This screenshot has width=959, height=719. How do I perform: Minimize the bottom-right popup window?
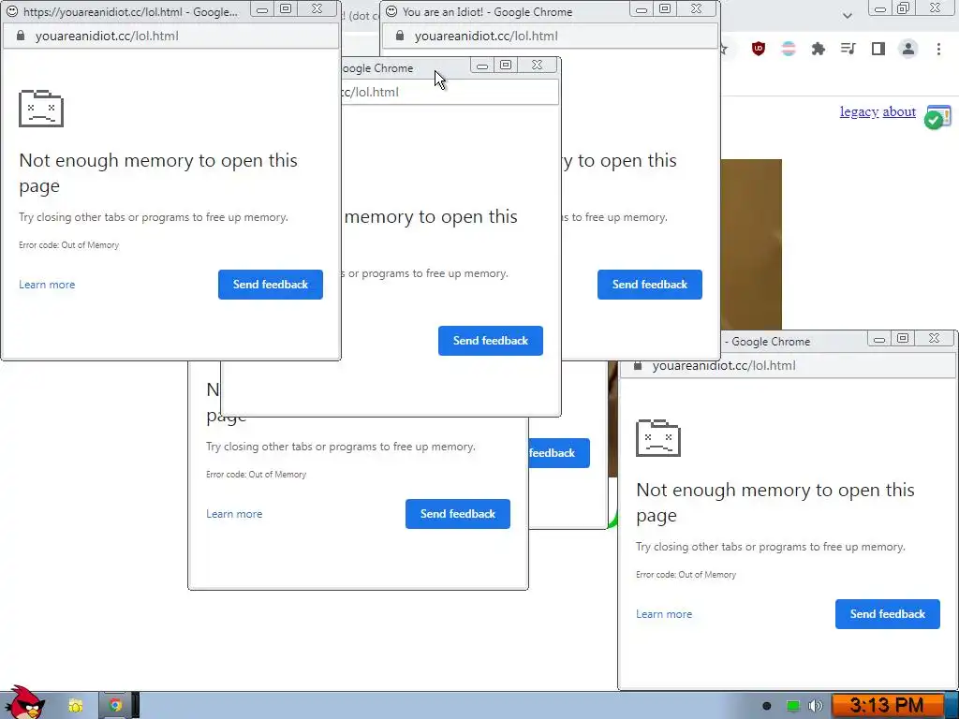878,339
